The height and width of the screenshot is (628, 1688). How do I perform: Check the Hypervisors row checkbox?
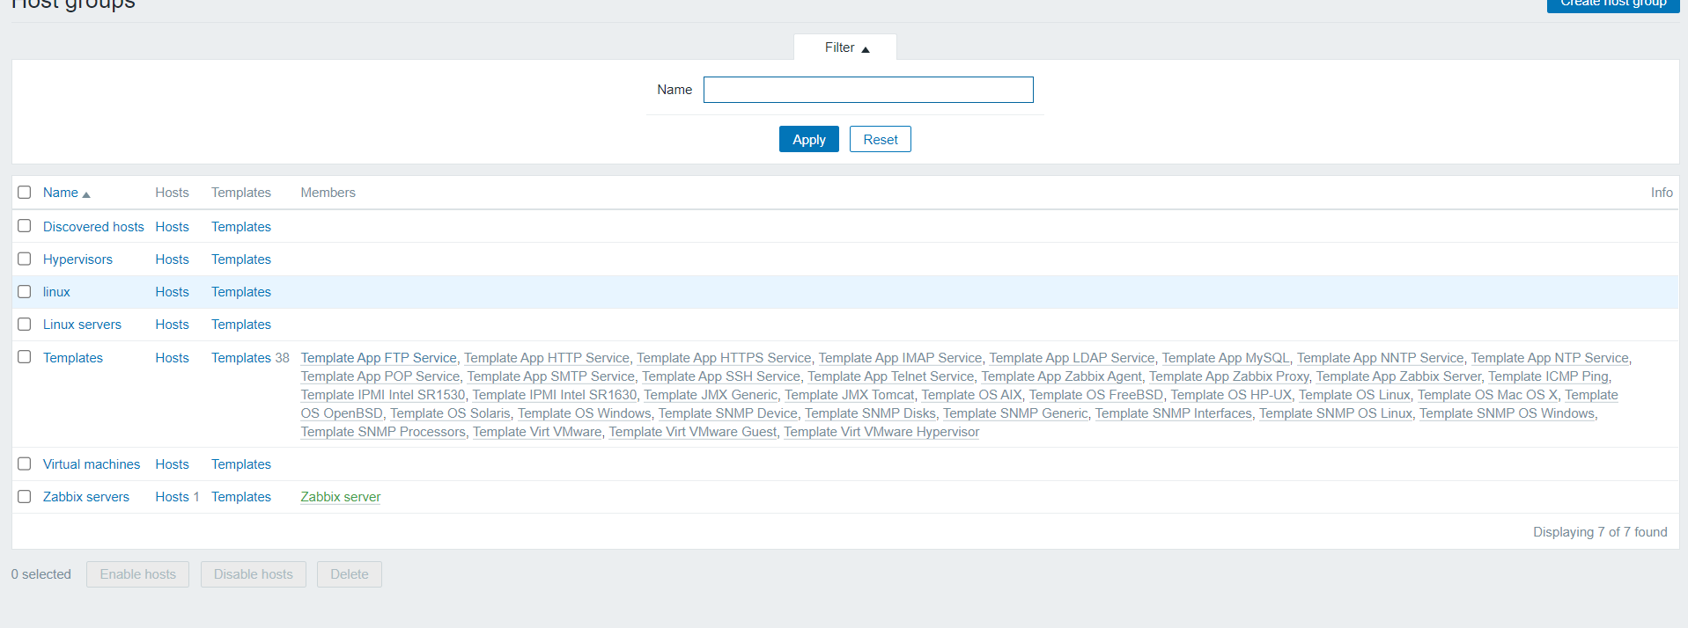(25, 259)
